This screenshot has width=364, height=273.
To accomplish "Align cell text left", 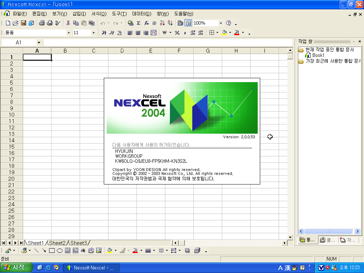I will [x=130, y=33].
